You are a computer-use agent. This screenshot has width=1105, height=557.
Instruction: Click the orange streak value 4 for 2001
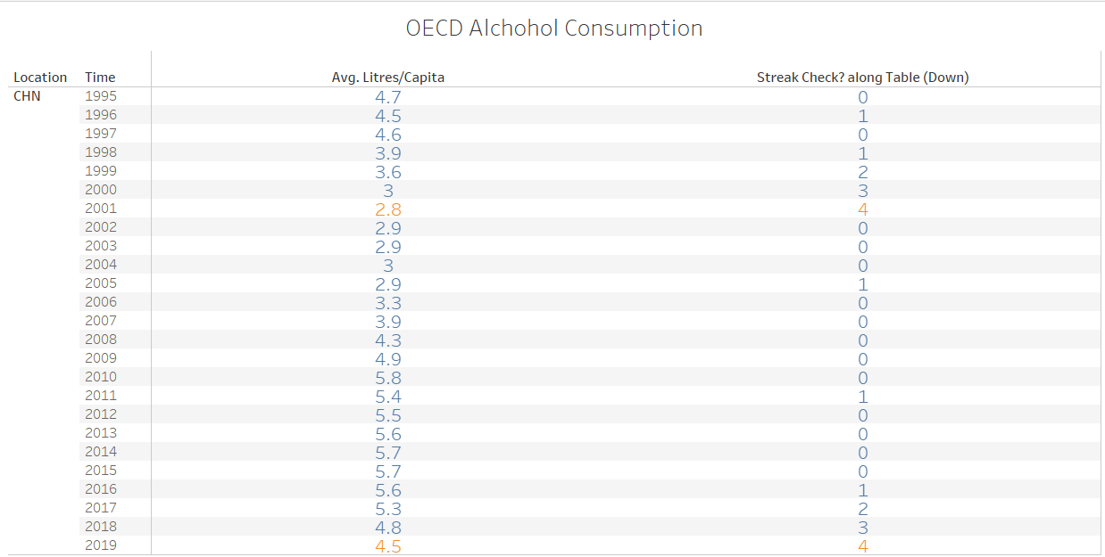[863, 209]
